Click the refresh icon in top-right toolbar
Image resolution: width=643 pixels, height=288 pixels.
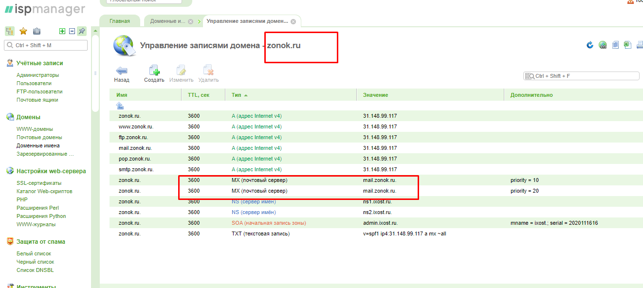point(590,45)
